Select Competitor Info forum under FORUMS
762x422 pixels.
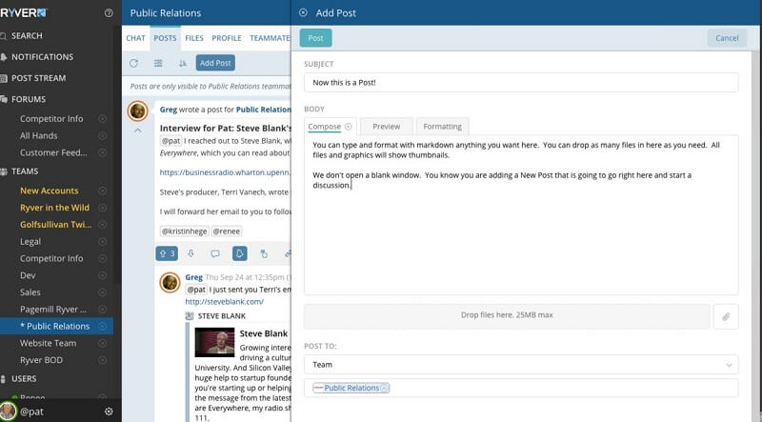[51, 119]
